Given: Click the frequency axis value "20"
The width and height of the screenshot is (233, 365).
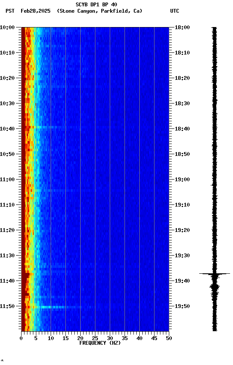Looking at the screenshot, I should tap(80, 338).
